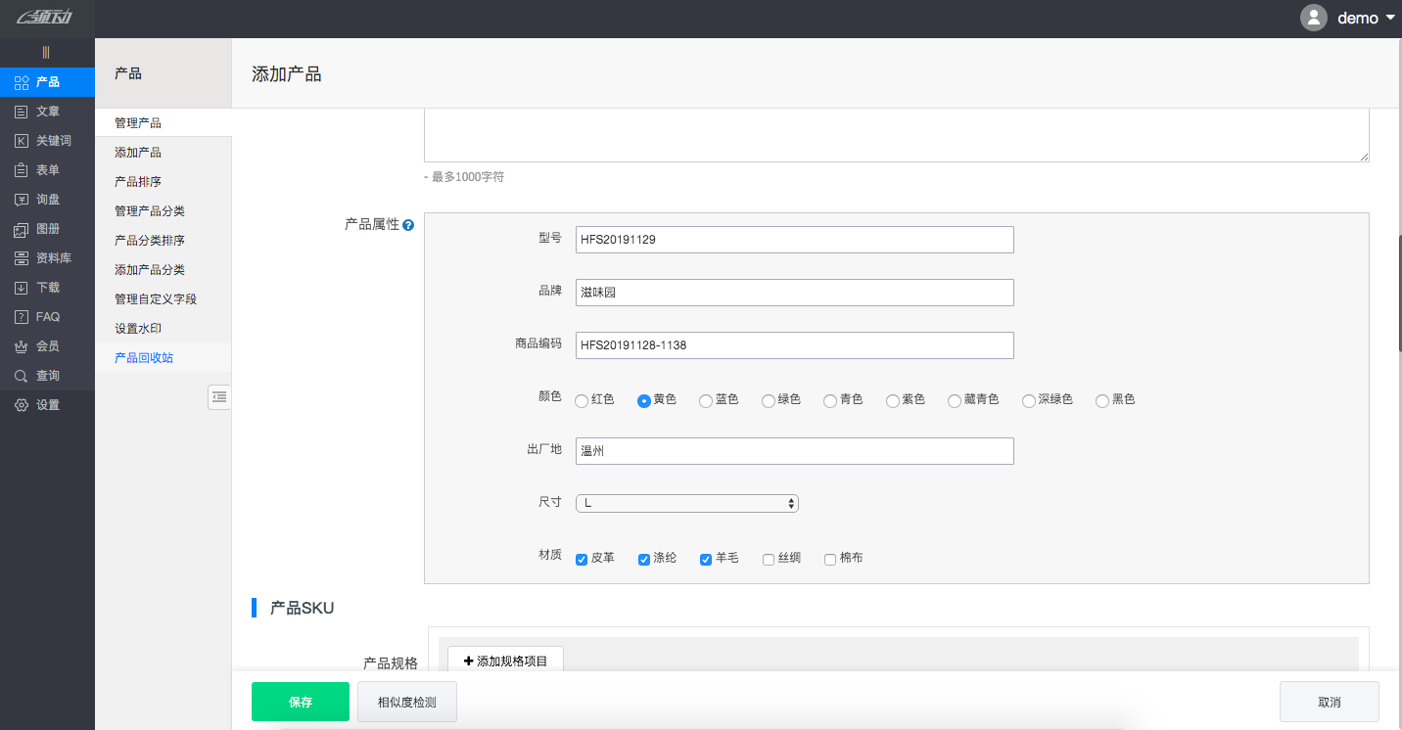Image resolution: width=1402 pixels, height=730 pixels.
Task: Open the 询盘 section
Action: [46, 199]
